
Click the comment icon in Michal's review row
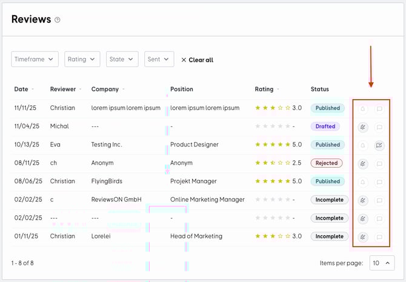tap(379, 127)
